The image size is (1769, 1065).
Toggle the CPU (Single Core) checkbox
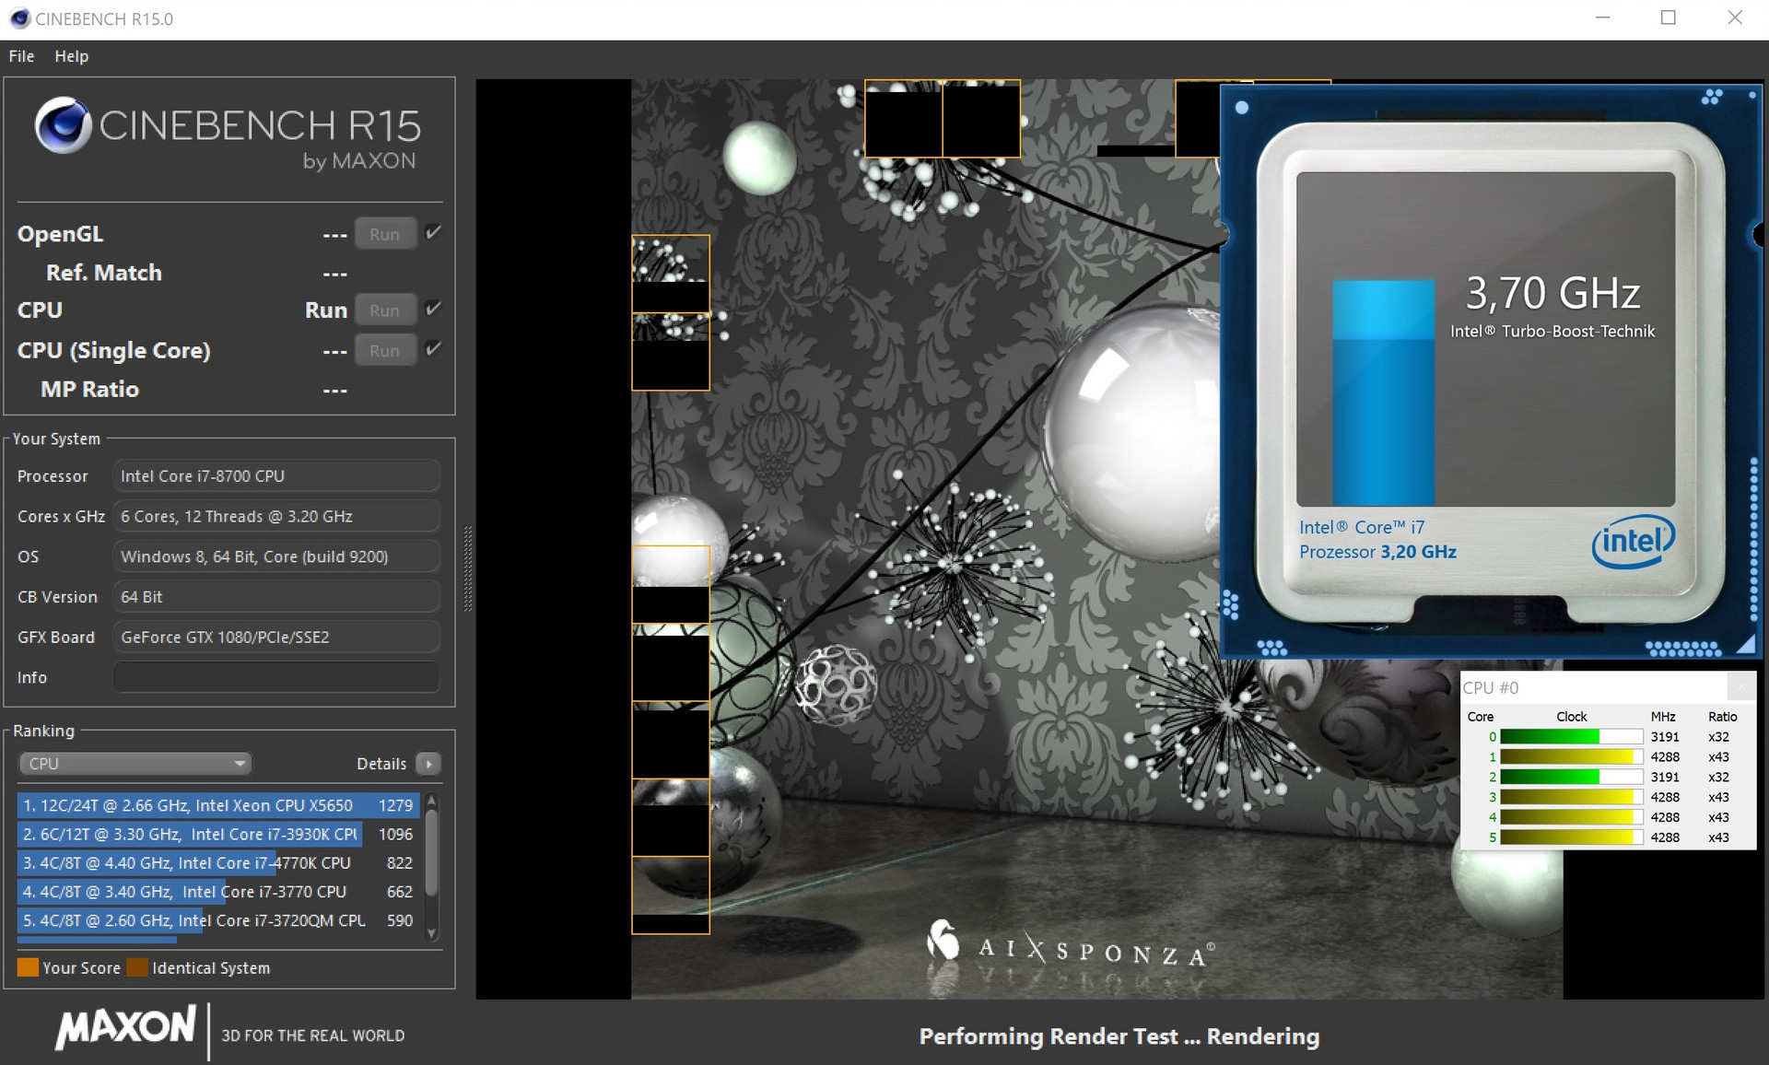click(x=433, y=349)
